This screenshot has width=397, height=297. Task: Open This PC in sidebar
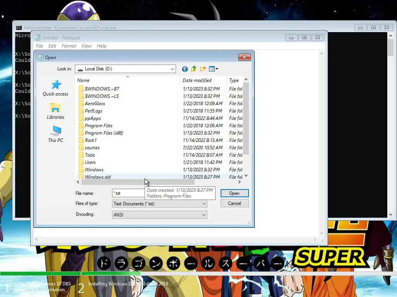coord(55,134)
